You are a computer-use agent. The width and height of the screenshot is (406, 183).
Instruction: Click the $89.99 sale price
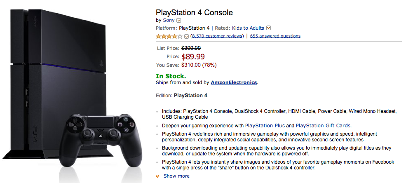[193, 56]
